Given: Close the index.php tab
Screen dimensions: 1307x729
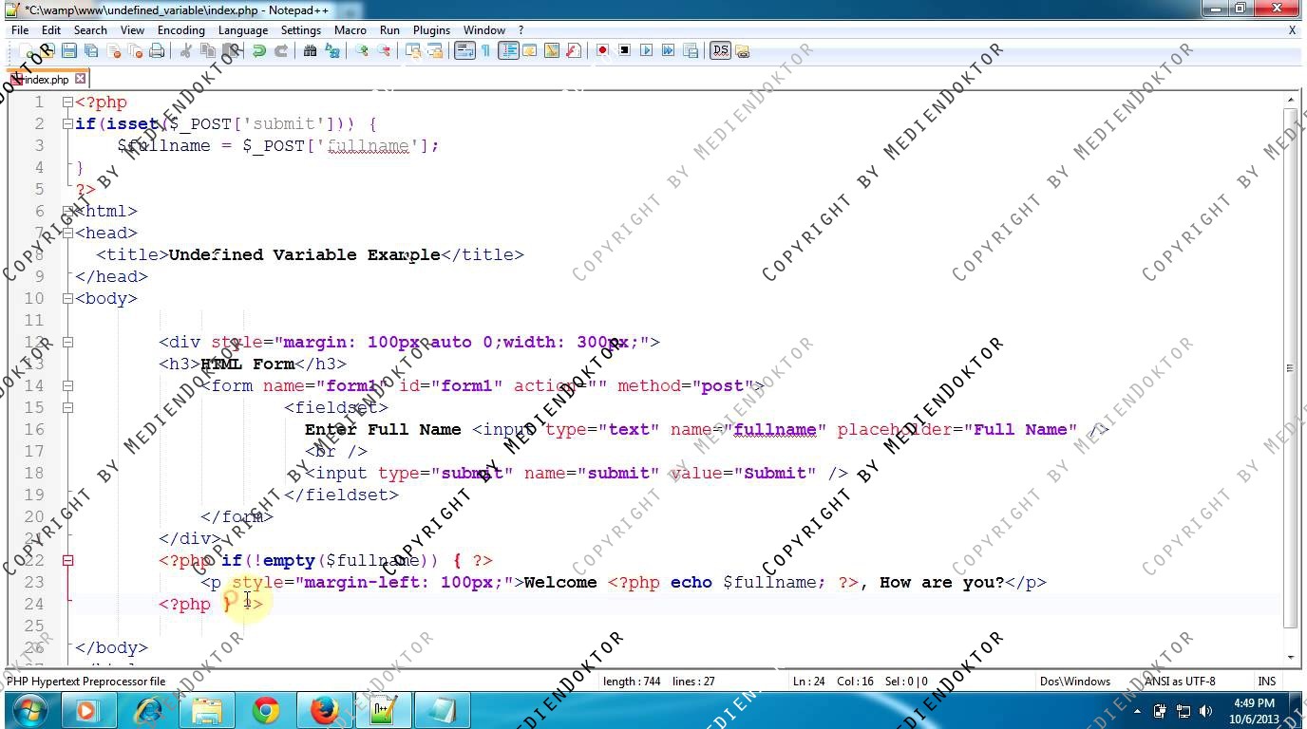Looking at the screenshot, I should (81, 79).
